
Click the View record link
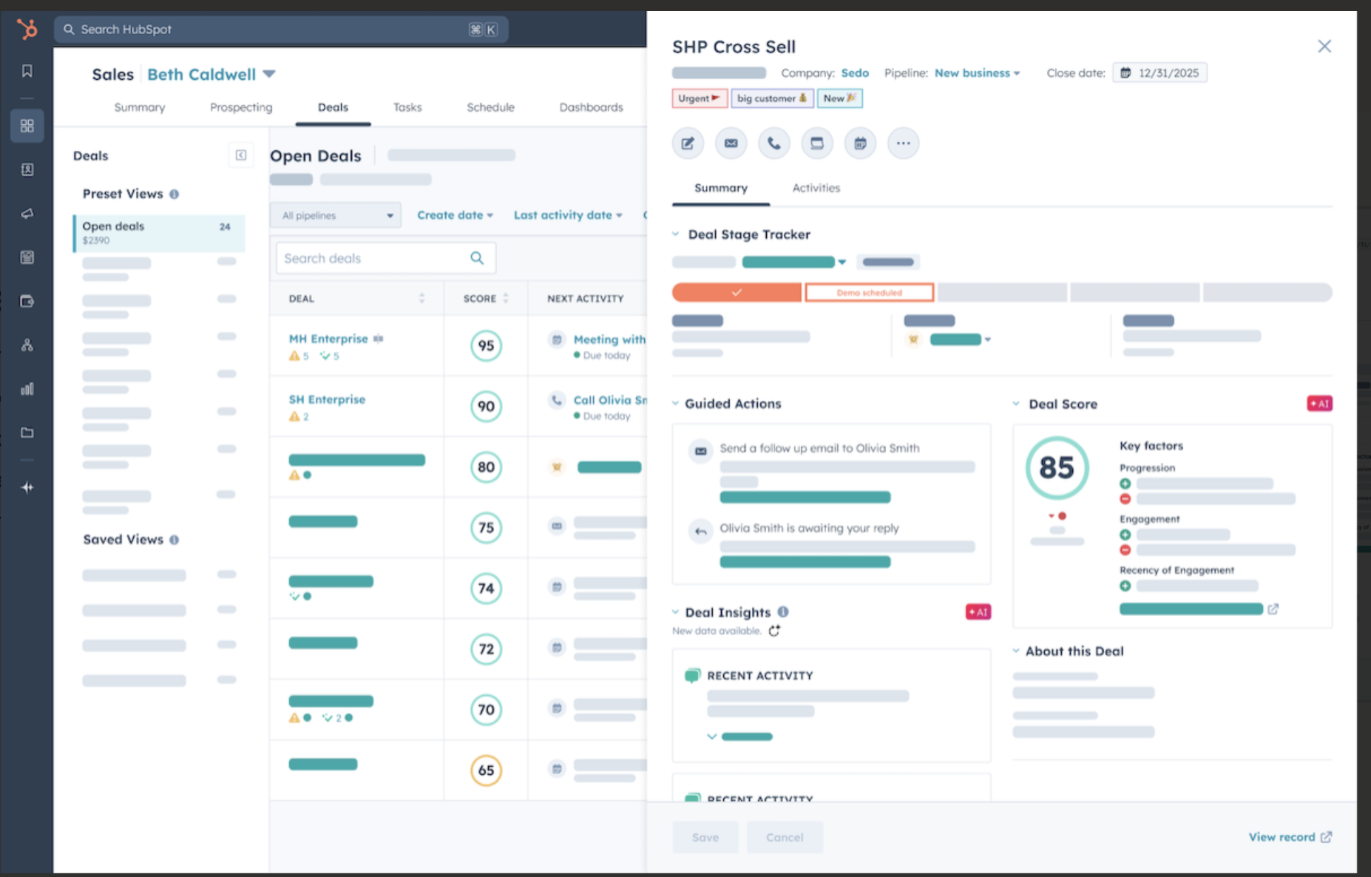(1289, 837)
